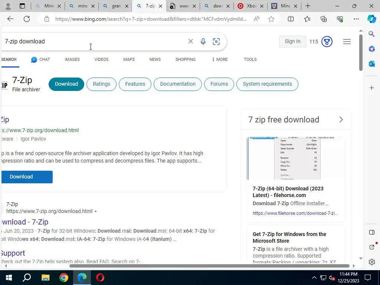The image size is (380, 285).
Task: Add page to favorites star icon
Action: pos(271,19)
